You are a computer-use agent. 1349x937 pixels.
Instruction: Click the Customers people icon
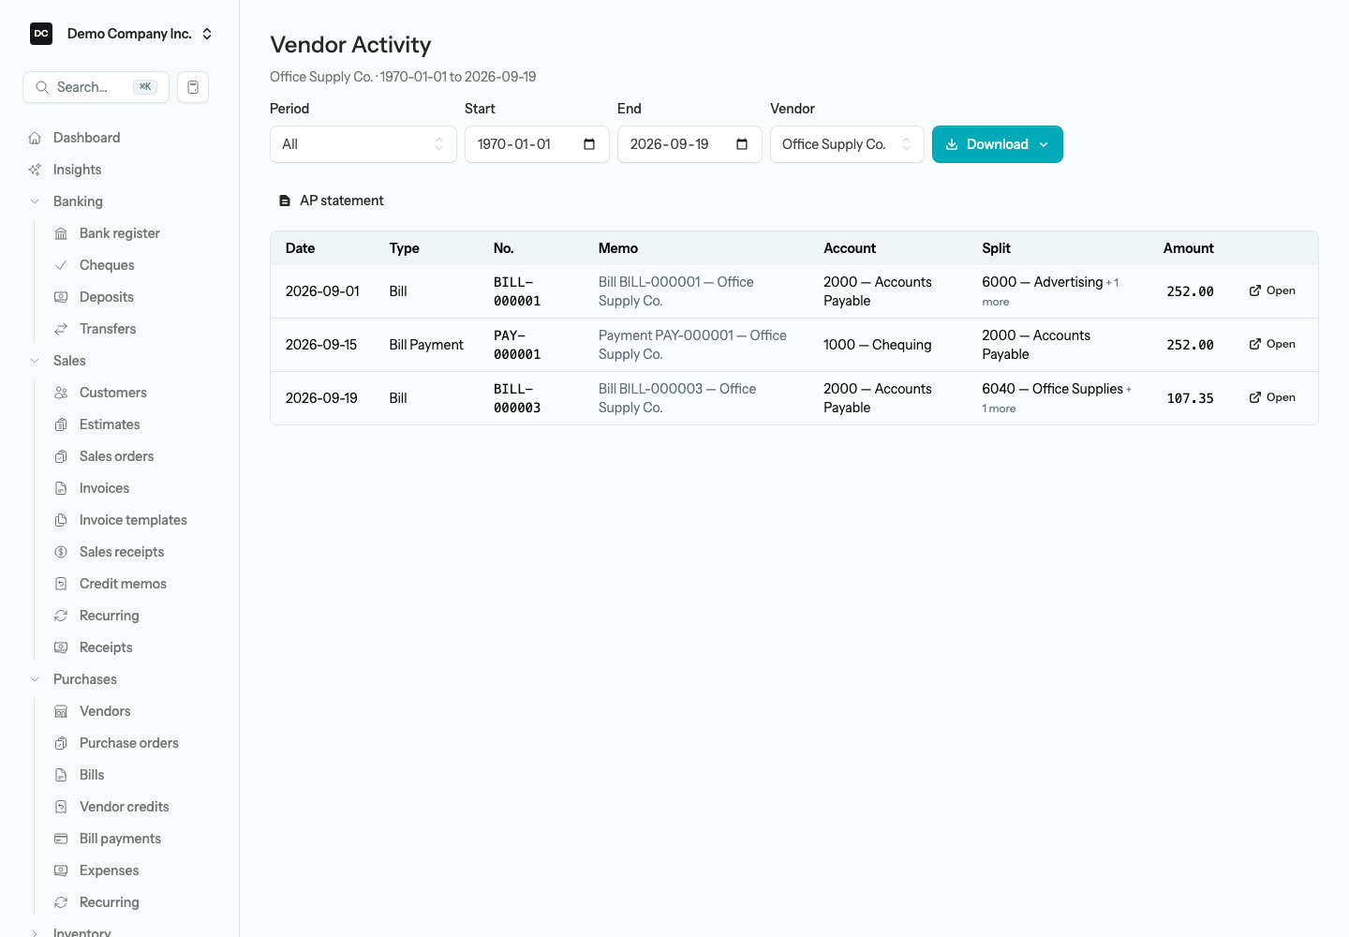pos(61,393)
